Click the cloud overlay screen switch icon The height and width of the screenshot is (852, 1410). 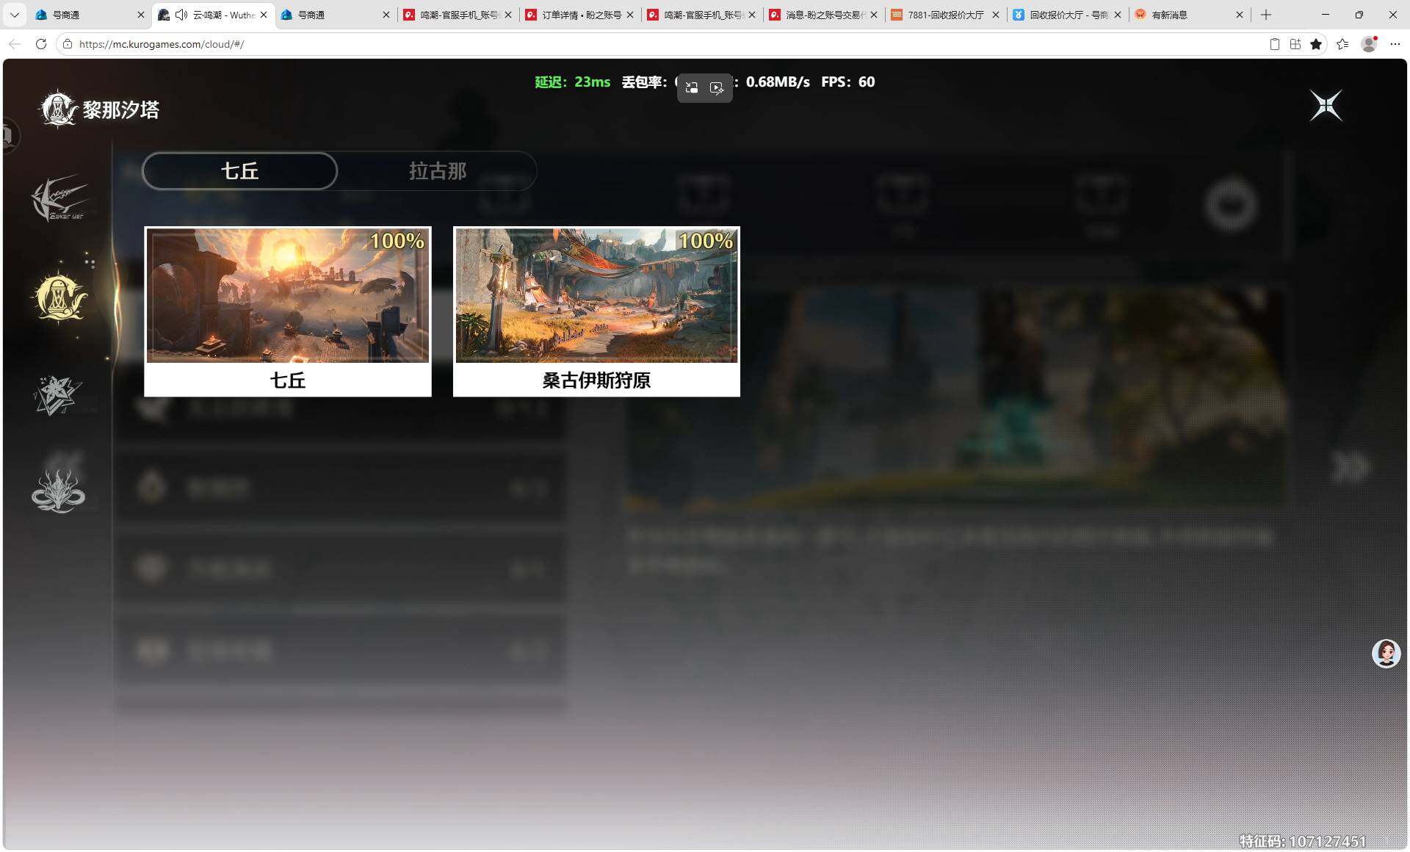click(x=692, y=88)
